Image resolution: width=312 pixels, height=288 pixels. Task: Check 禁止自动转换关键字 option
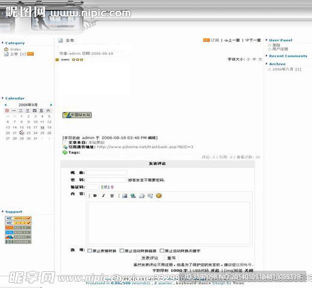(x=162, y=251)
